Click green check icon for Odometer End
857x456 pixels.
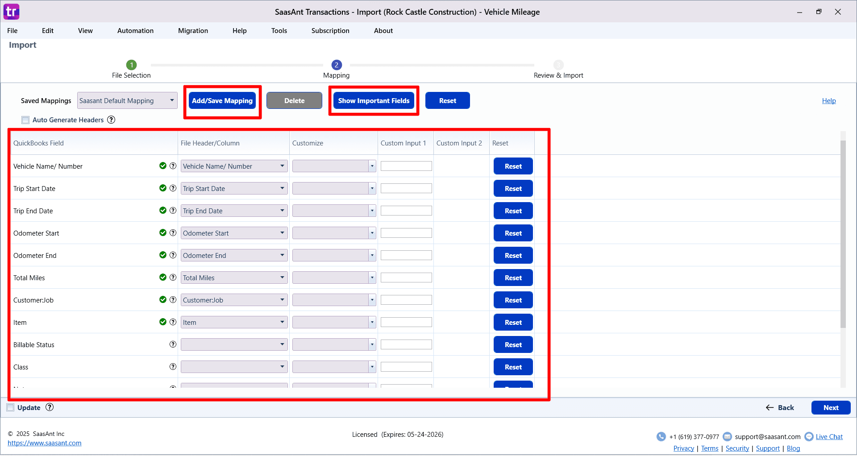pos(163,255)
